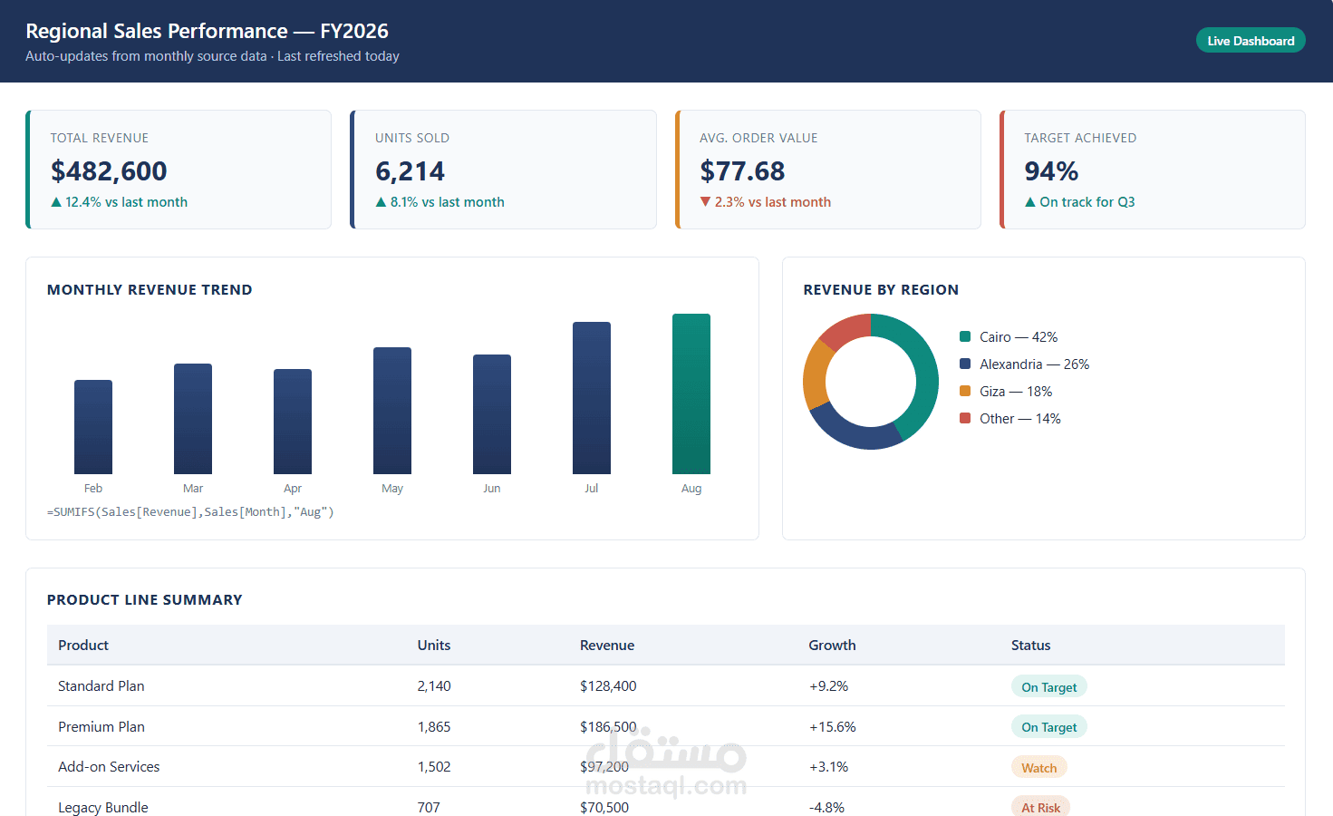The width and height of the screenshot is (1333, 816).
Task: Click the Standard Plan row name
Action: (x=101, y=686)
